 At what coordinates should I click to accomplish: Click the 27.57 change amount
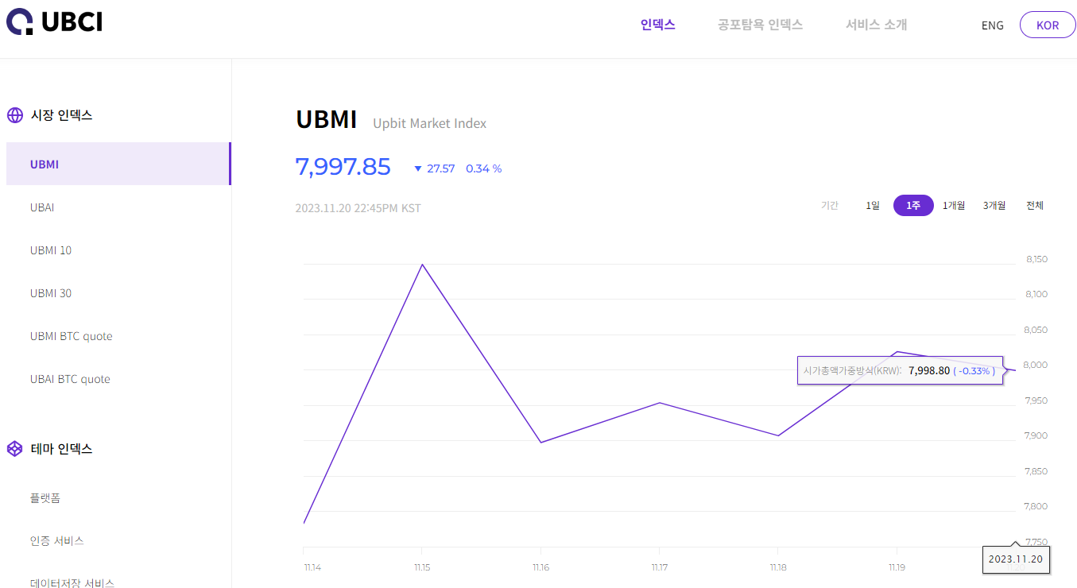[x=441, y=168]
